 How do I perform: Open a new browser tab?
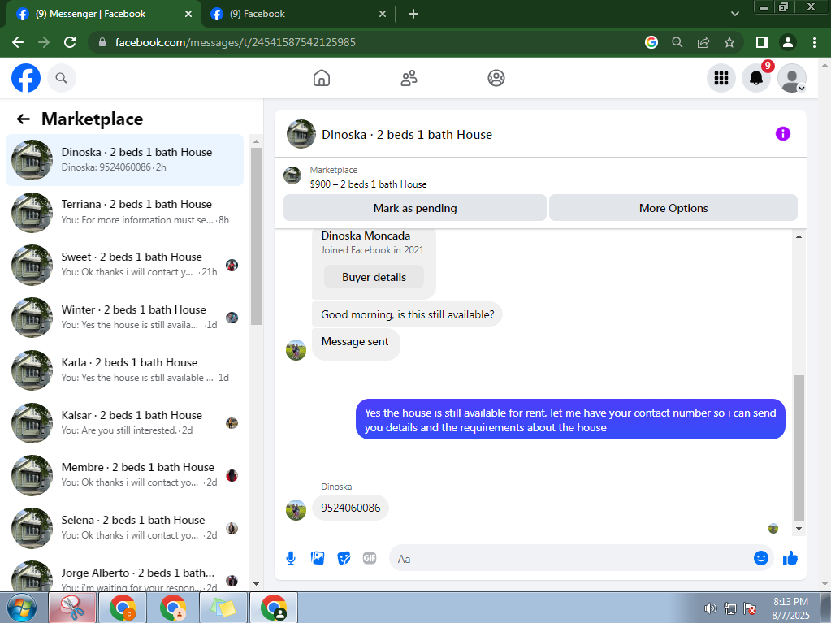(413, 14)
